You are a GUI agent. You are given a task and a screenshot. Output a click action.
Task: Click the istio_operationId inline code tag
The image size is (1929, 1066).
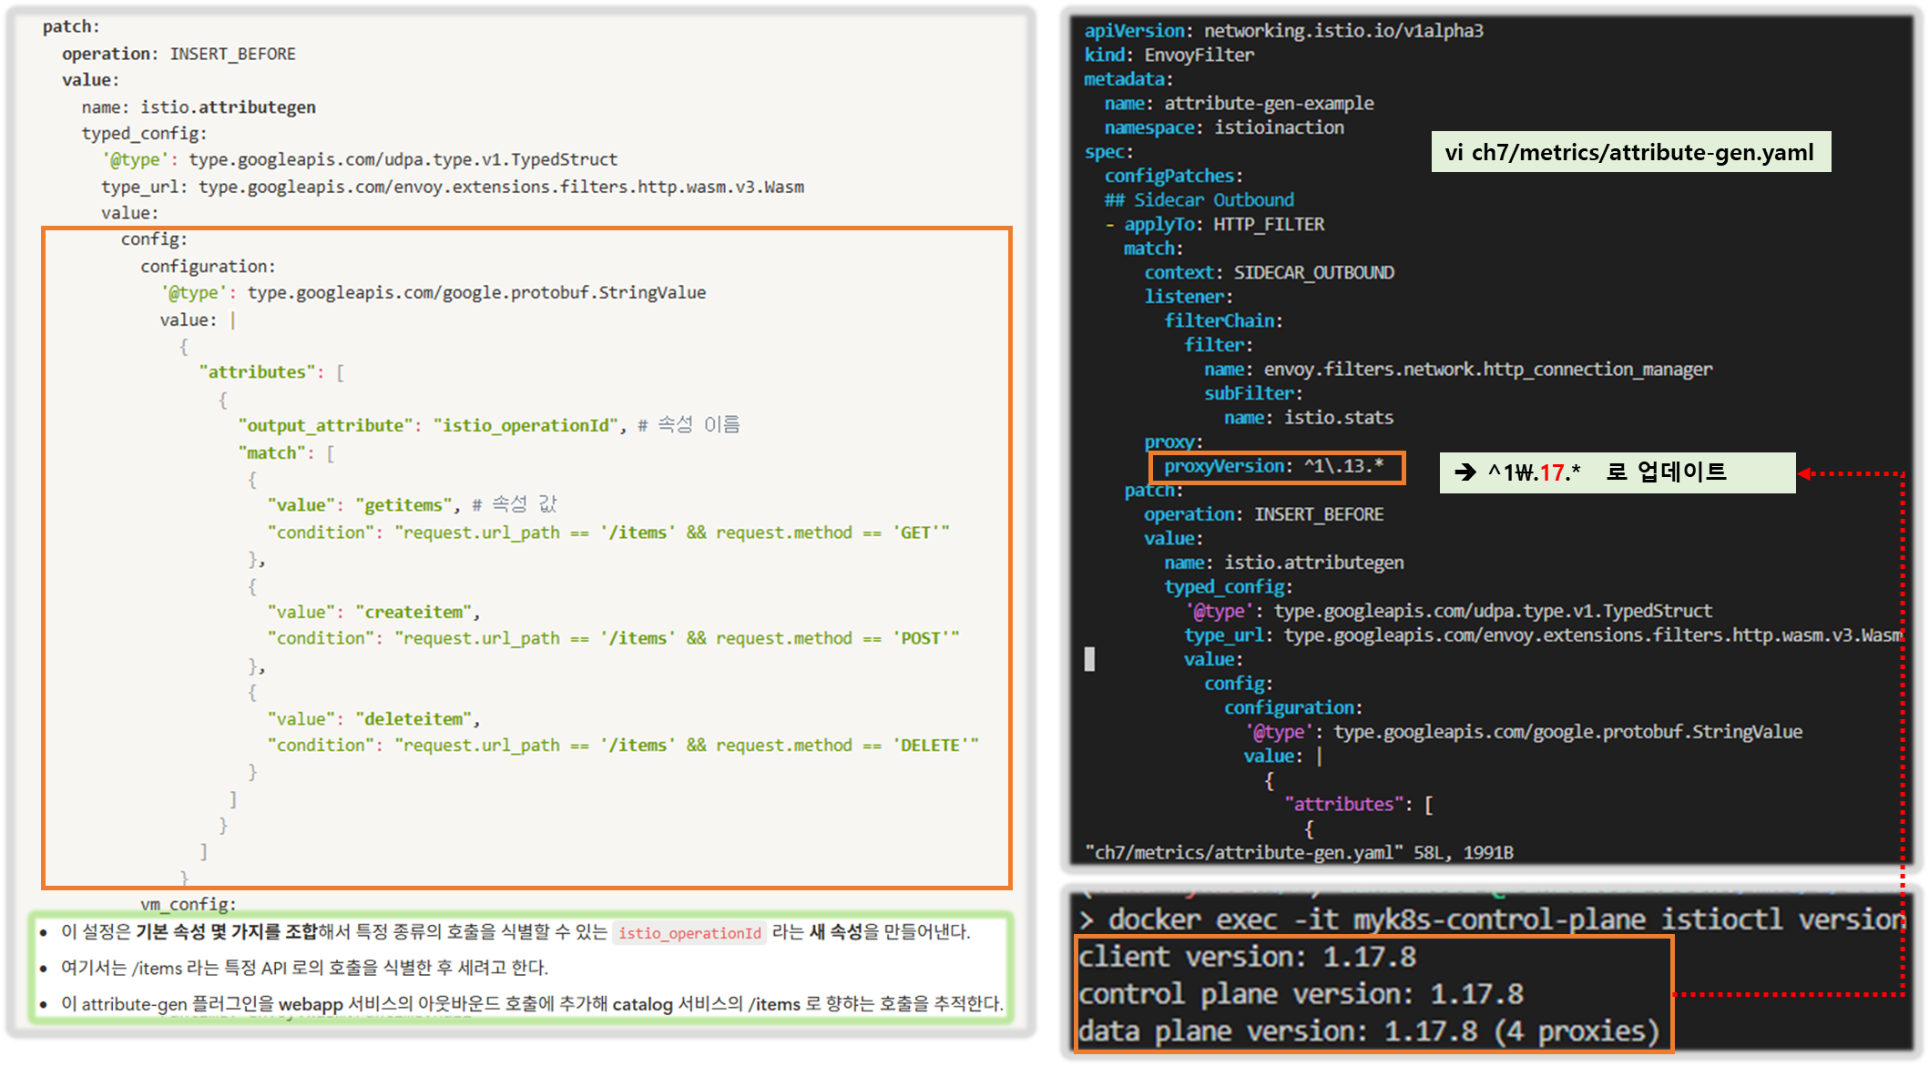pyautogui.click(x=689, y=933)
